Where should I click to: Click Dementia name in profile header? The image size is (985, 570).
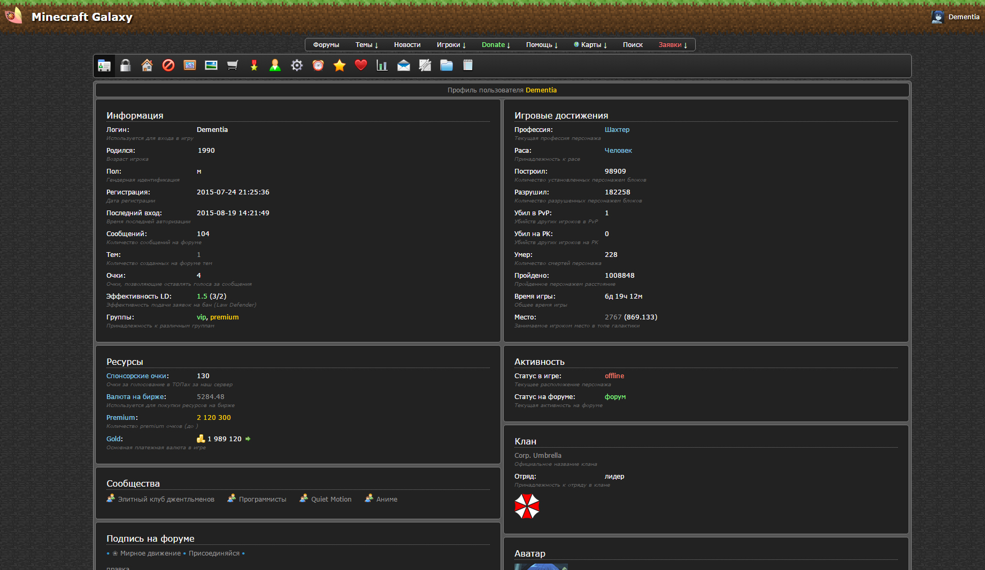pyautogui.click(x=541, y=90)
